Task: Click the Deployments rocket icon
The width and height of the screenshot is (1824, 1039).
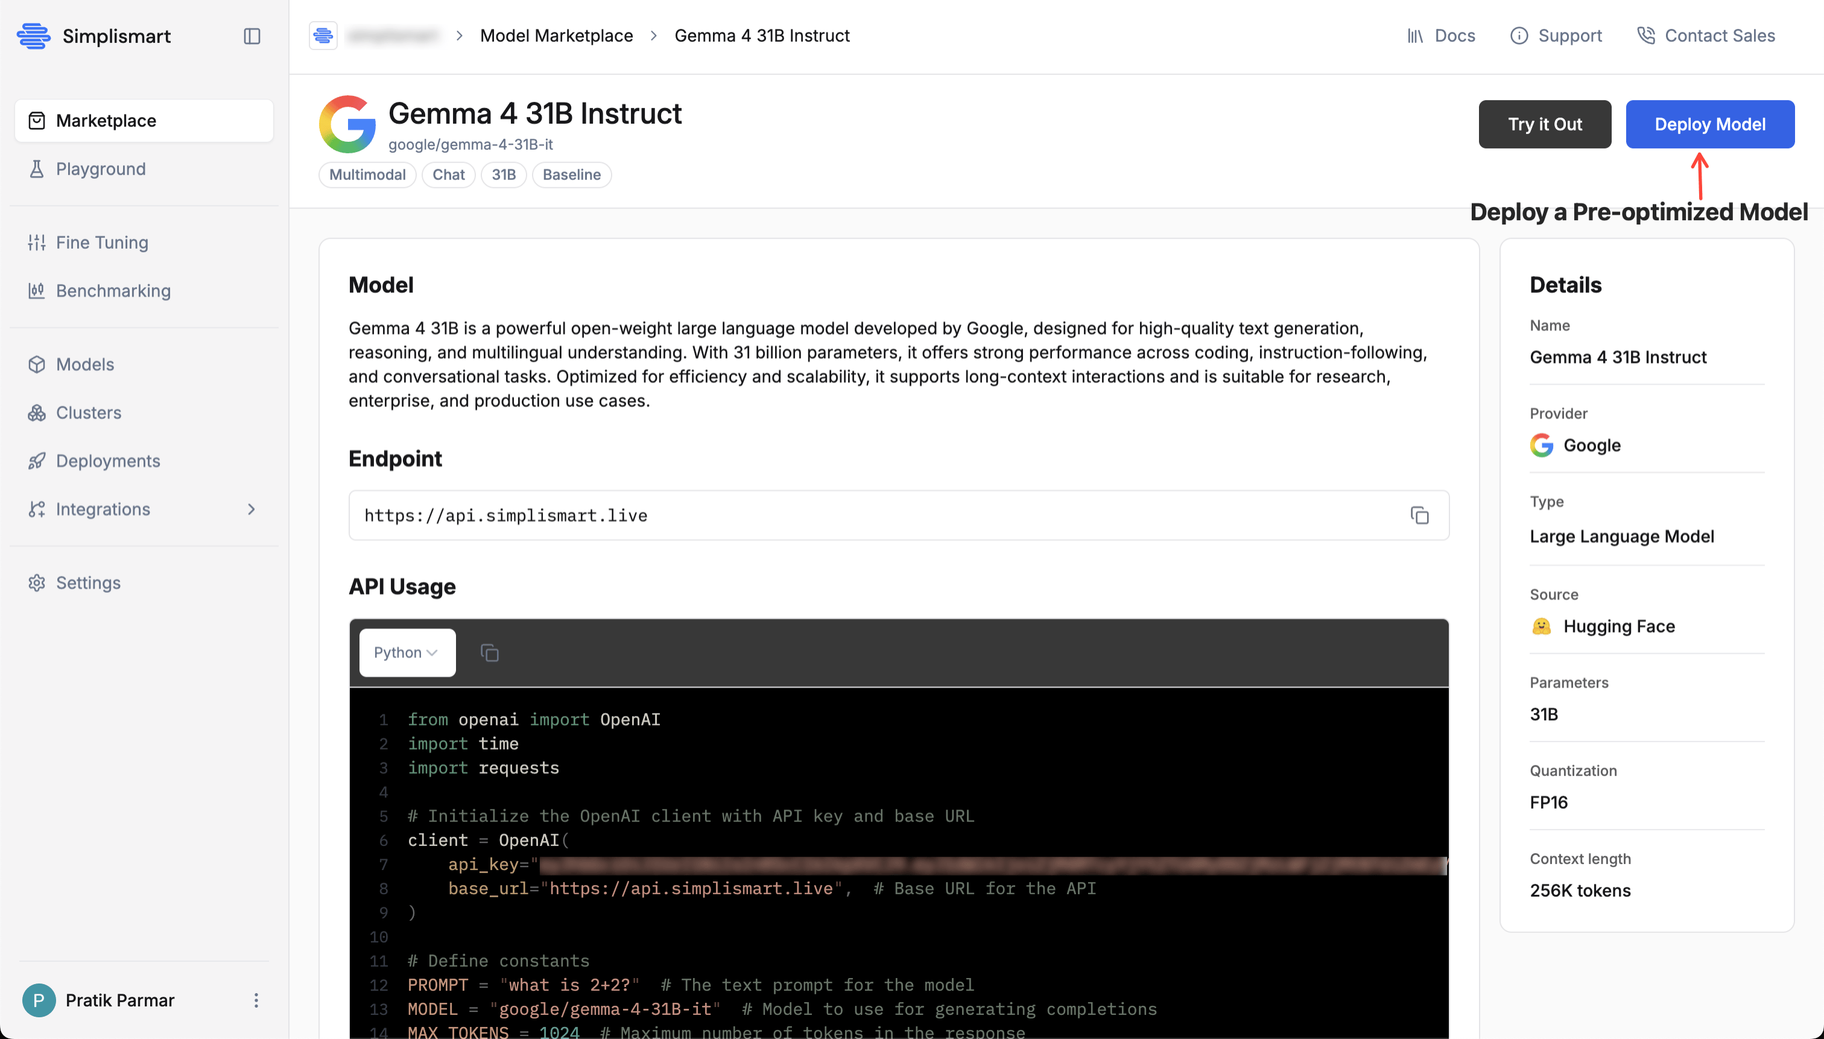Action: (36, 461)
